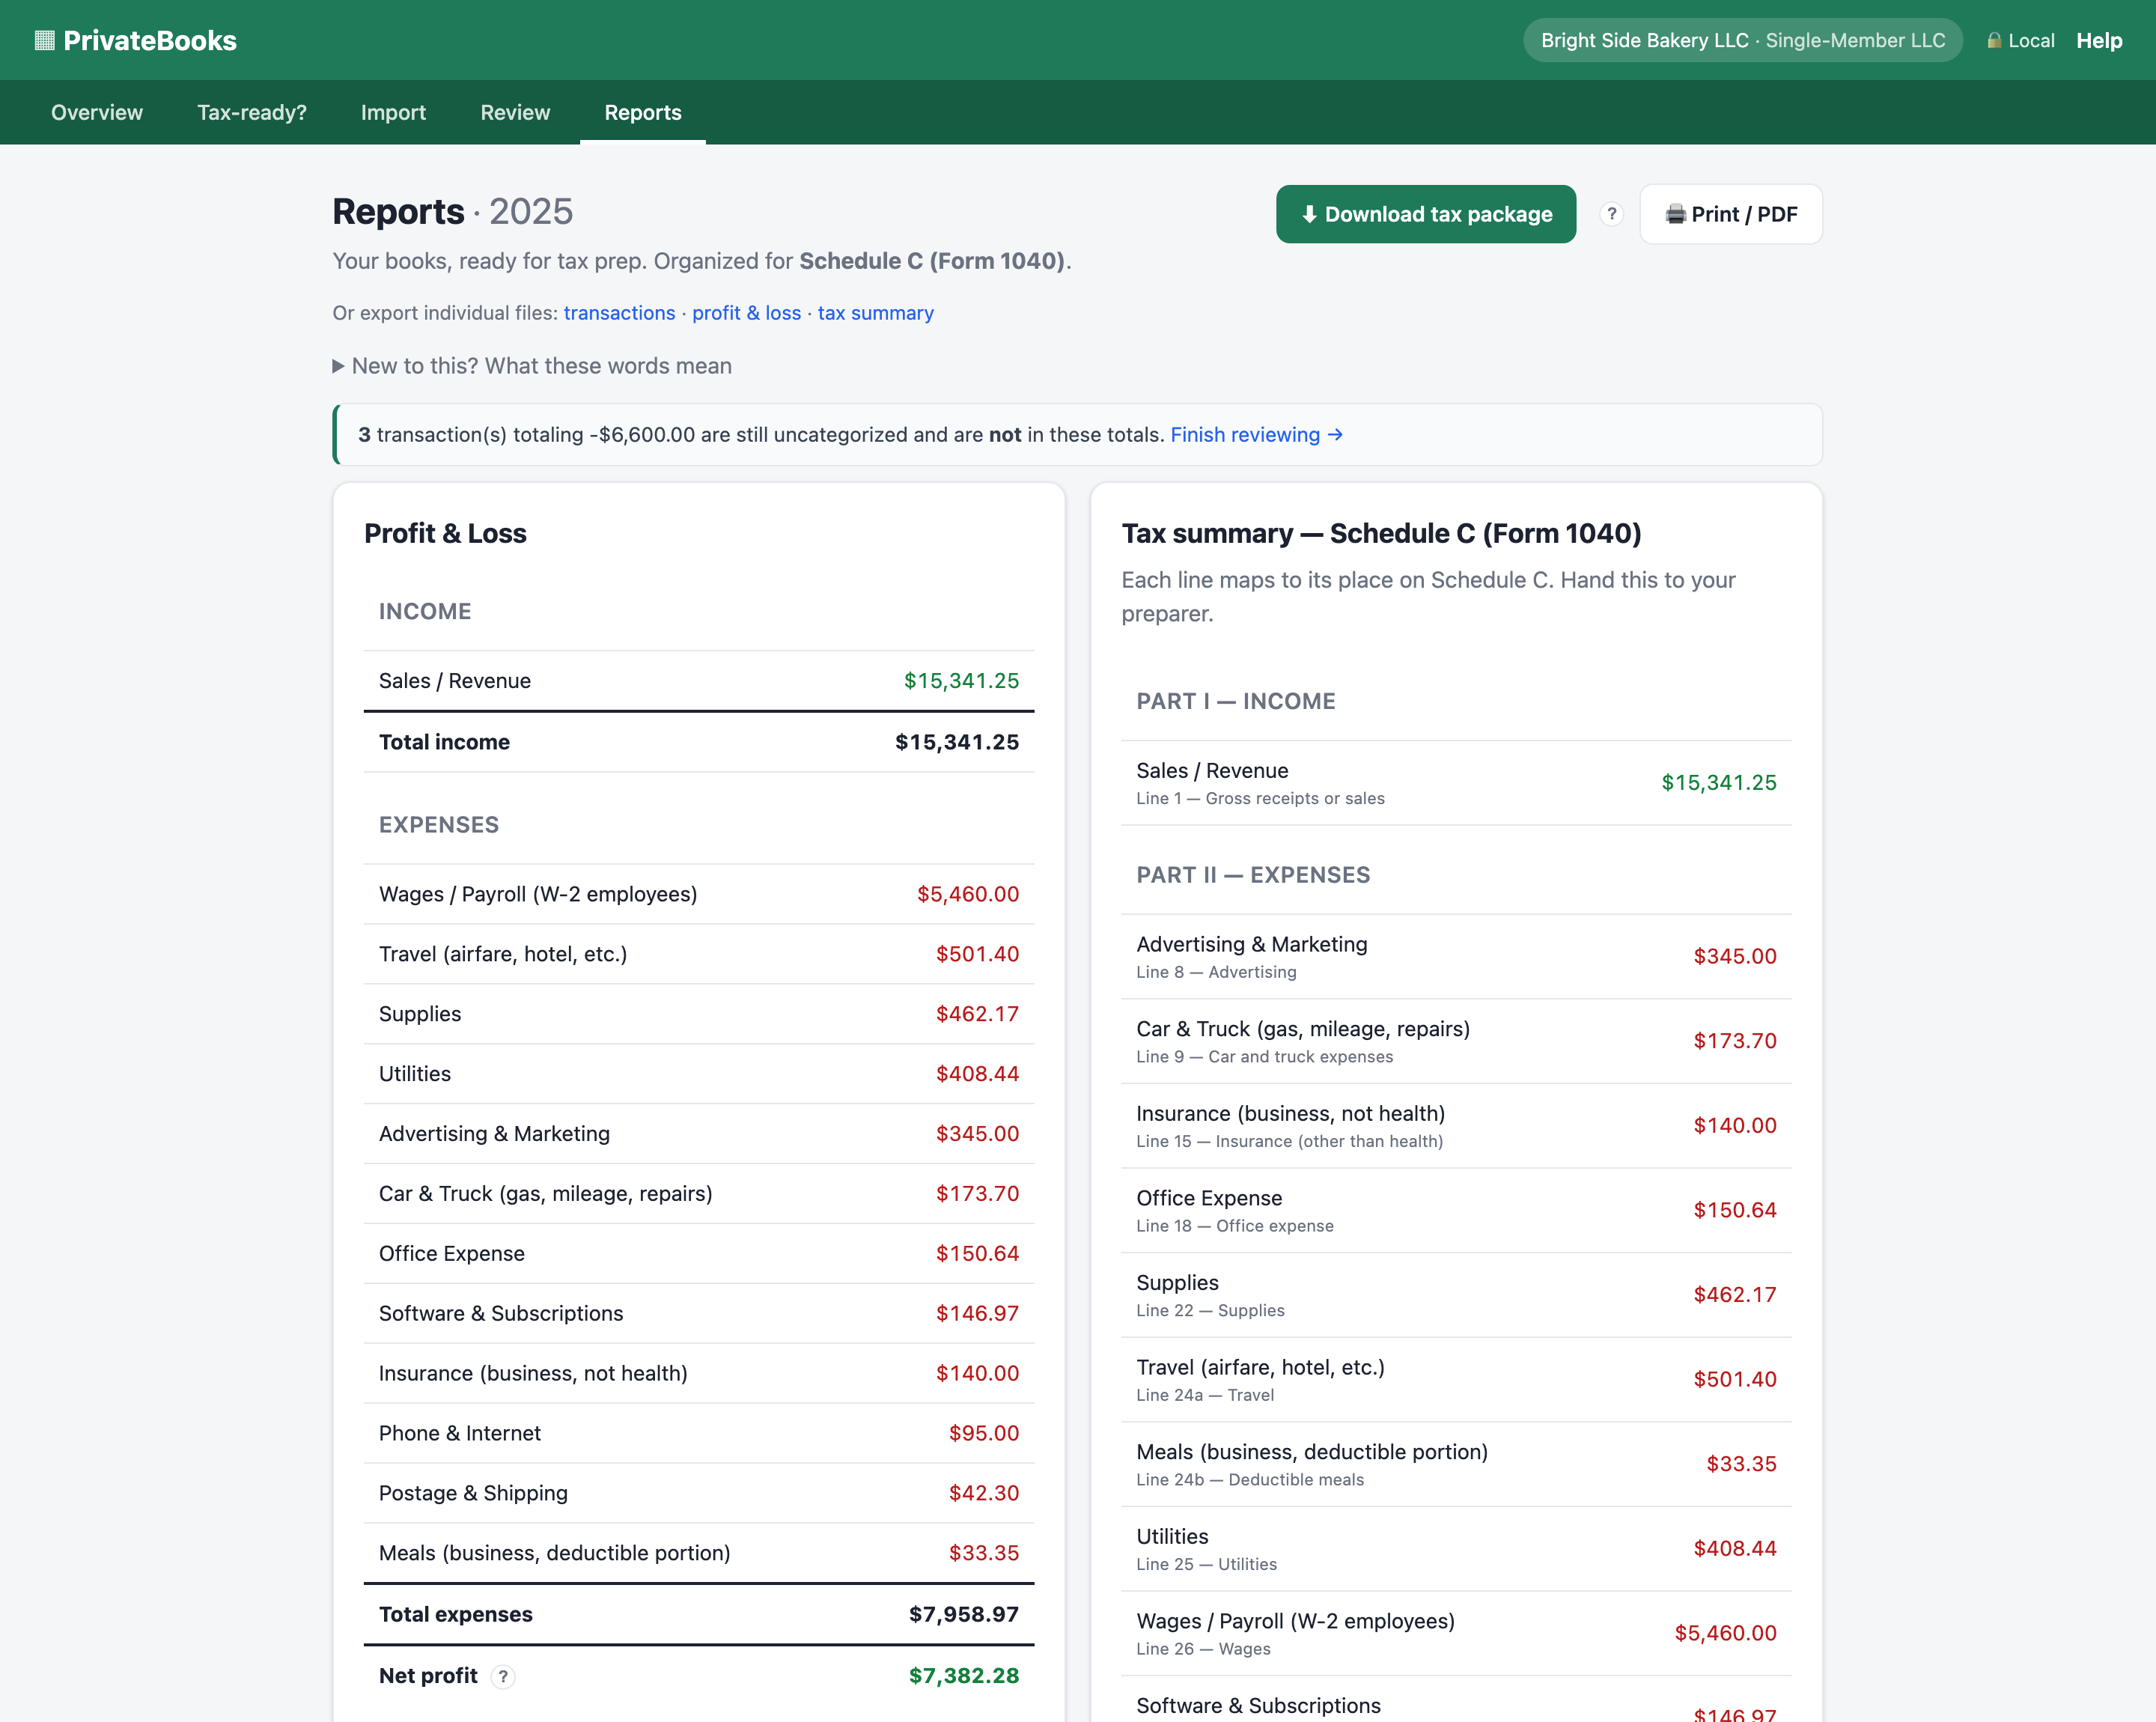Open the Help menu in header

(2099, 40)
